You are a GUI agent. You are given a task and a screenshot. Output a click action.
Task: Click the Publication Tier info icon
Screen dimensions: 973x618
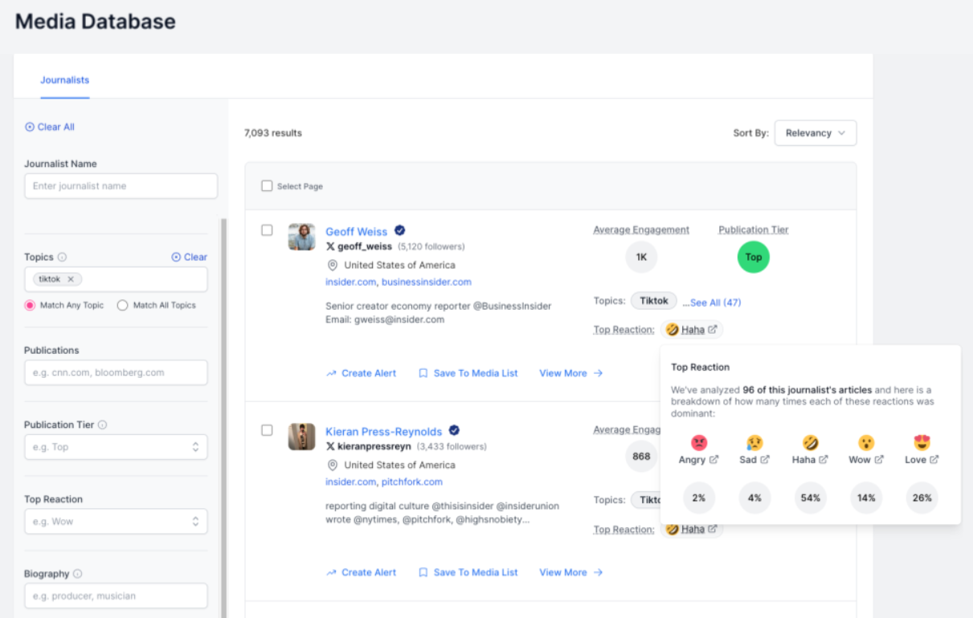click(x=103, y=425)
